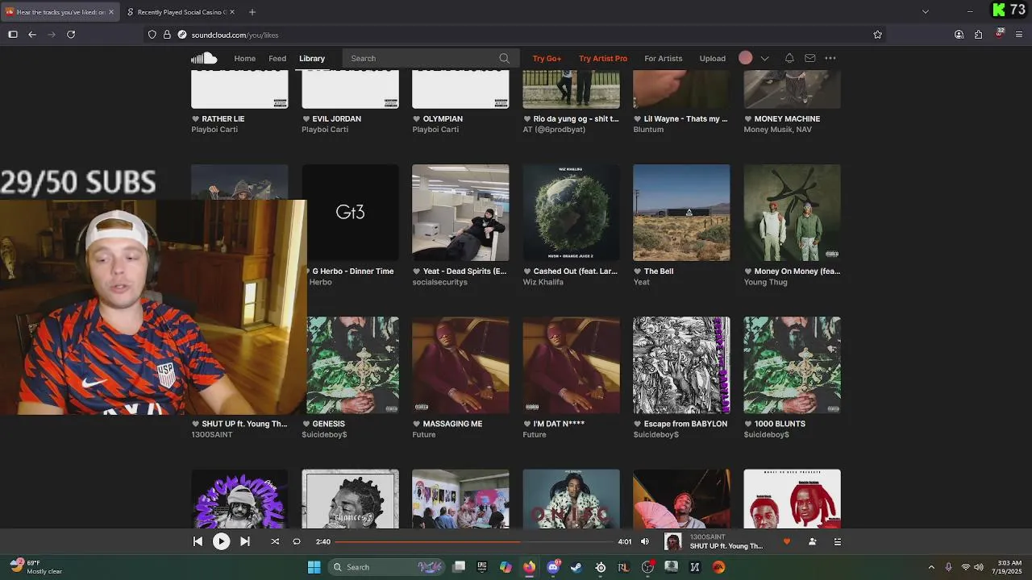Open the three-dot more menu in header
Screen dimensions: 1032x580
coord(830,58)
